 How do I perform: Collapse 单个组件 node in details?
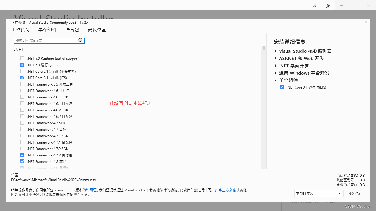(276, 80)
